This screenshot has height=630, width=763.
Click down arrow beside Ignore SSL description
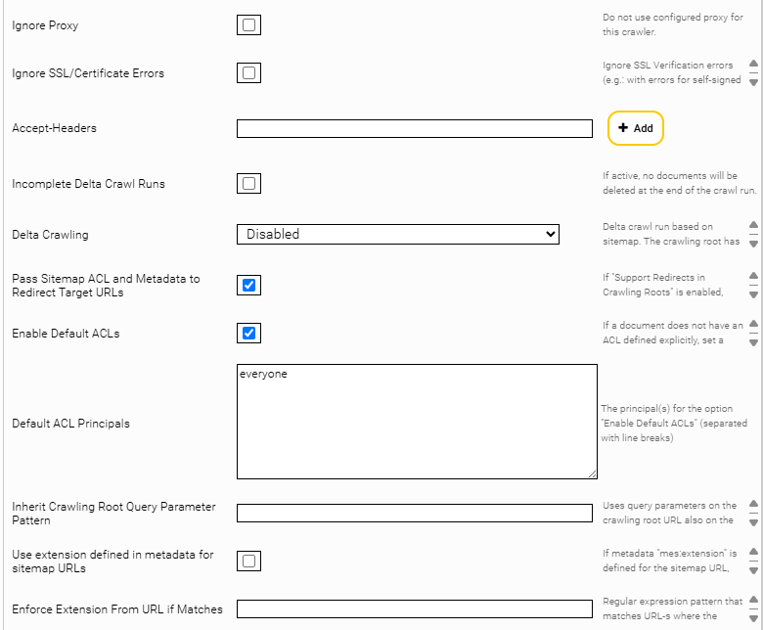click(753, 82)
